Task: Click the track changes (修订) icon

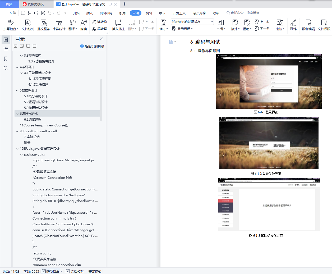Action: click(163, 23)
